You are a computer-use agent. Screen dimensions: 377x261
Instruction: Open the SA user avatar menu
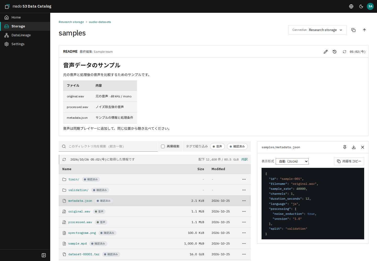[370, 6]
